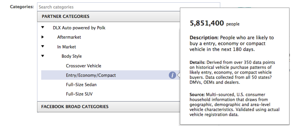Click the 5,851,400 people audience count

[215, 24]
